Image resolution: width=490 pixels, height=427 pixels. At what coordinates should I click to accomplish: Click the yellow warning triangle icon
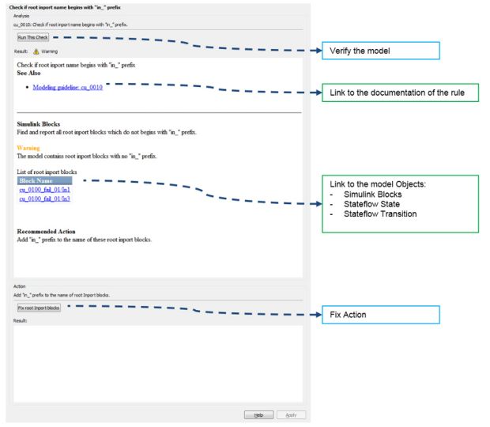pyautogui.click(x=35, y=51)
